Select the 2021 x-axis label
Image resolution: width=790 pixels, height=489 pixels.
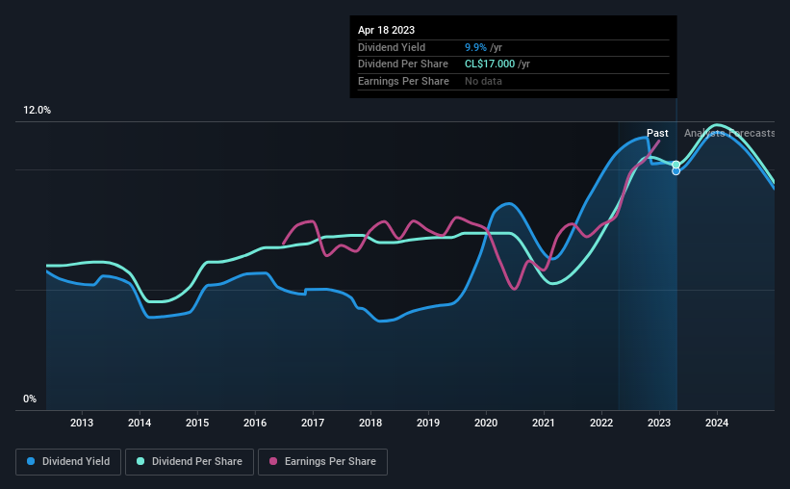(544, 423)
